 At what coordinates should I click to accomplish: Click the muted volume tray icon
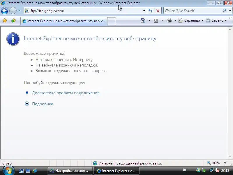(x=217, y=170)
